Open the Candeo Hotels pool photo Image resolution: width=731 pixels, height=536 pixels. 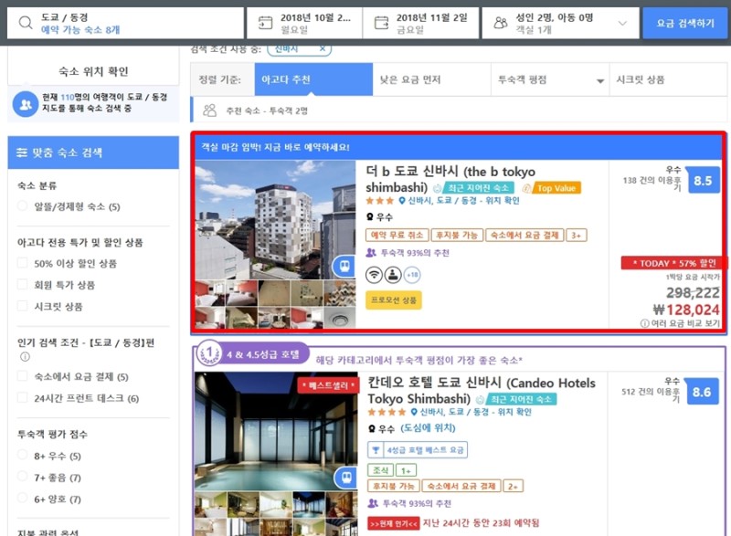tap(276, 431)
